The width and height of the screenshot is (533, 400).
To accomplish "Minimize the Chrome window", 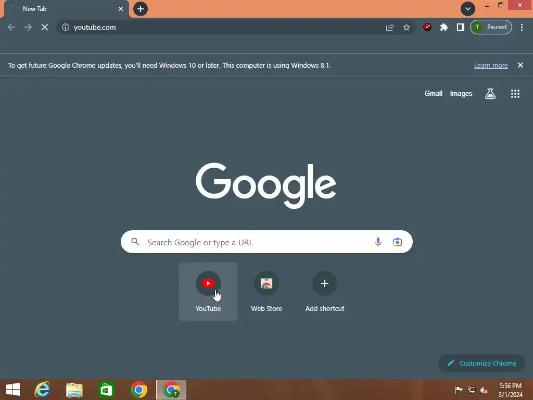I will click(x=487, y=5).
